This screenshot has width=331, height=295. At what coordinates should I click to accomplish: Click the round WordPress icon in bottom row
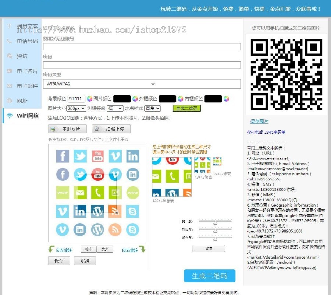coord(98,229)
